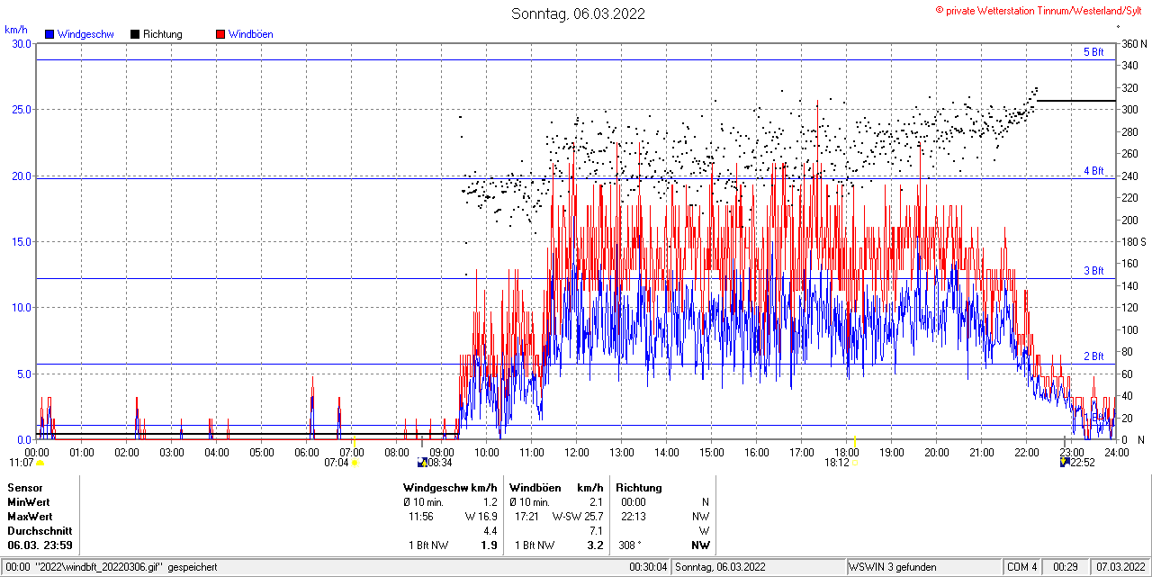Click the 360 N direction axis label
The width and height of the screenshot is (1152, 577).
[1134, 44]
